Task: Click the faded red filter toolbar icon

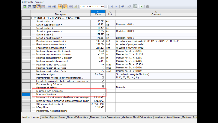Action: 43,7
